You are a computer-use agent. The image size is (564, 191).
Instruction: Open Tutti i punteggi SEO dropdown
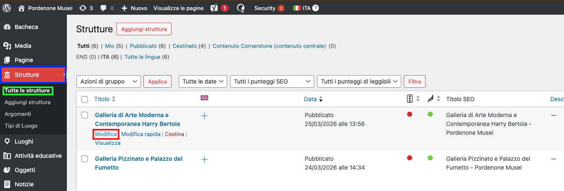pos(272,81)
